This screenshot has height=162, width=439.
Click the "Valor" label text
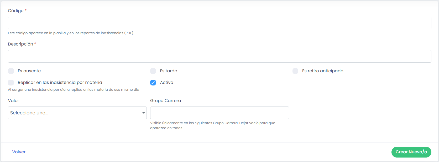pyautogui.click(x=14, y=101)
